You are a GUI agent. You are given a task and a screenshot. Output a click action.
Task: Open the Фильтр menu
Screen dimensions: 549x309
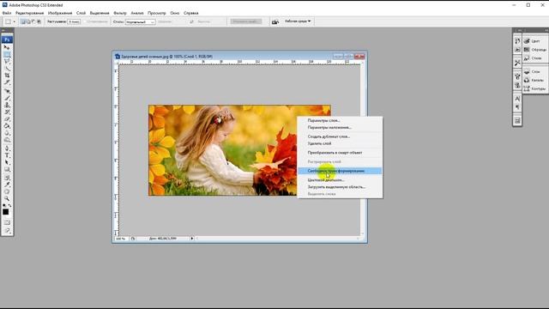120,13
